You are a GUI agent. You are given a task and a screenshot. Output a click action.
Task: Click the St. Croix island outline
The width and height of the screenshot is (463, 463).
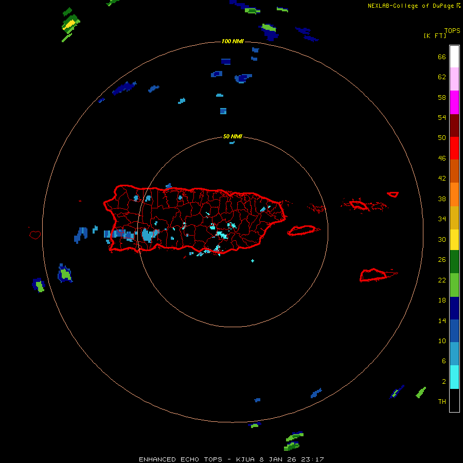(x=379, y=275)
